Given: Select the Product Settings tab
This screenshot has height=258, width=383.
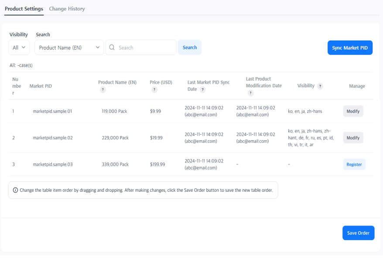Looking at the screenshot, I should (24, 9).
